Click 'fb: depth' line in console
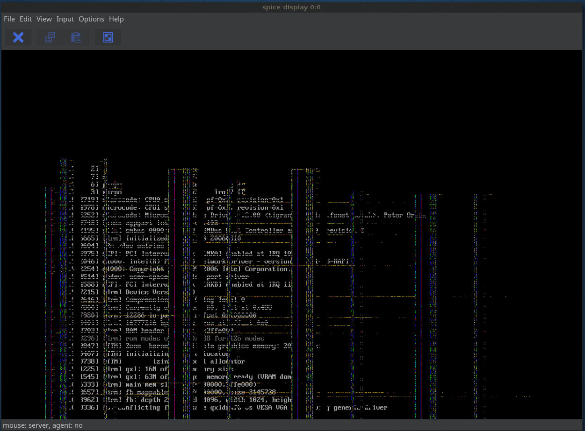Screen dimensions: 585x431 pyautogui.click(x=143, y=400)
